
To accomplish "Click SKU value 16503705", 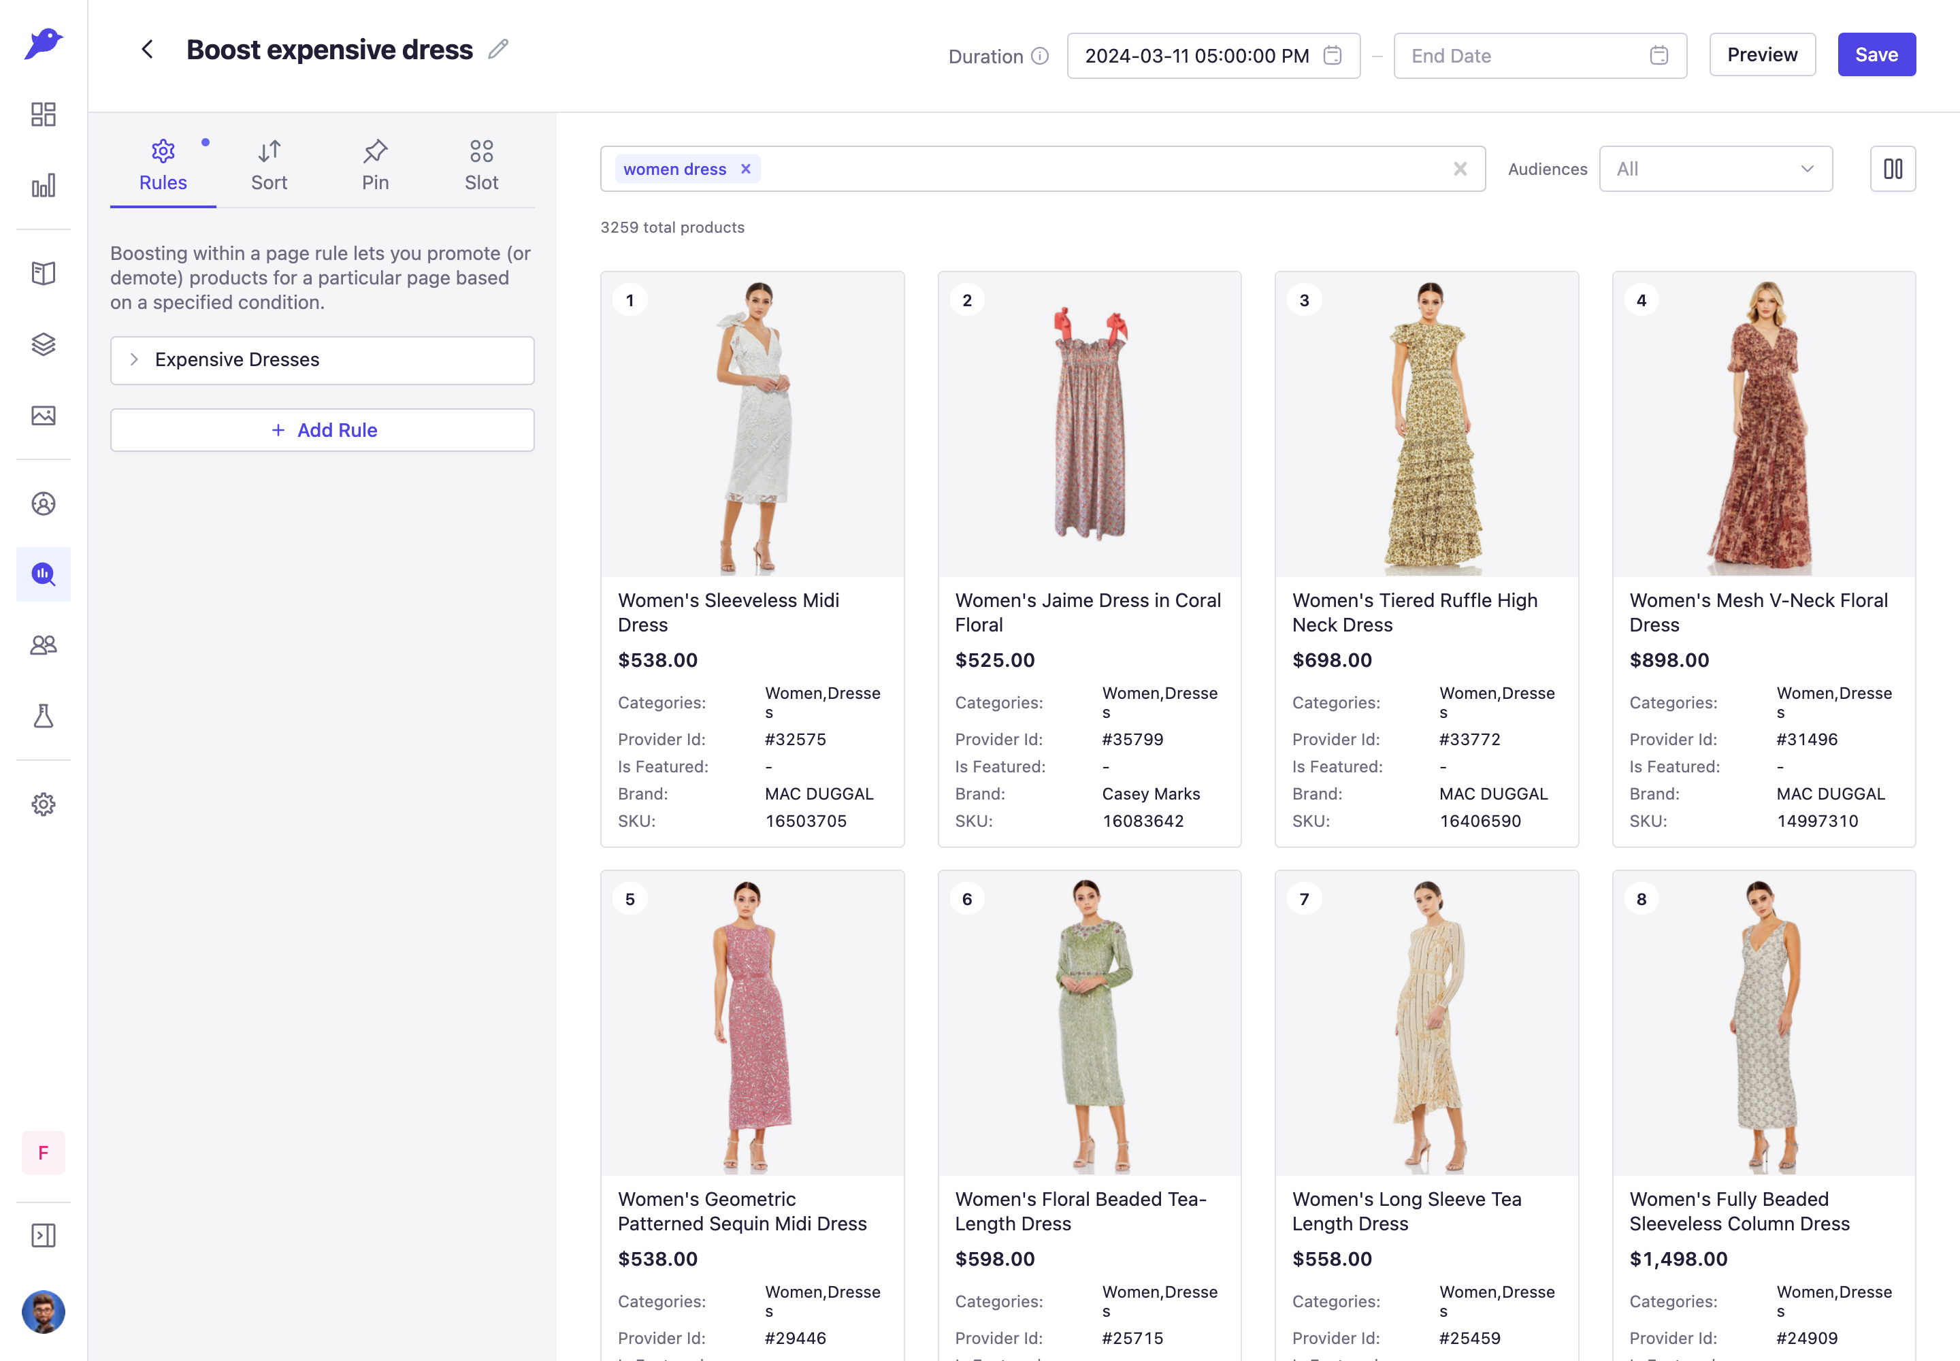I will pyautogui.click(x=805, y=821).
